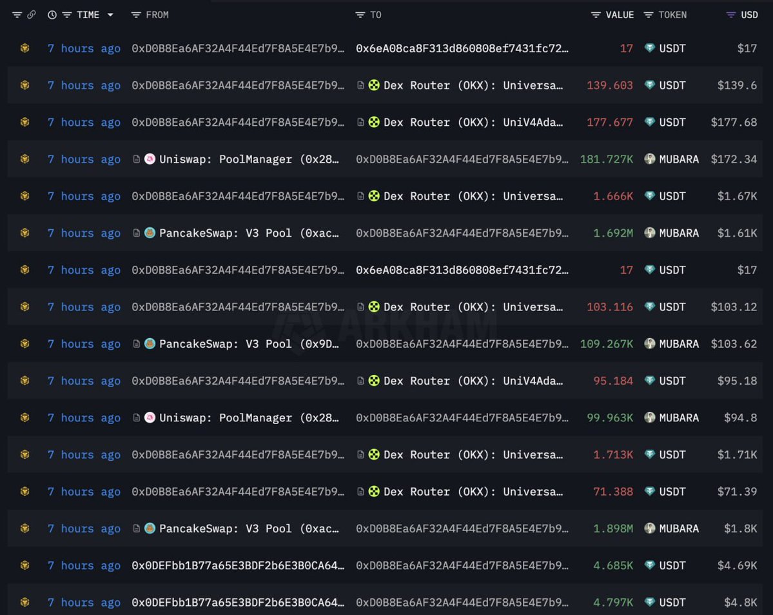Open Dex Router (OKX) link in the 1.666K row
The image size is (773, 615).
473,196
